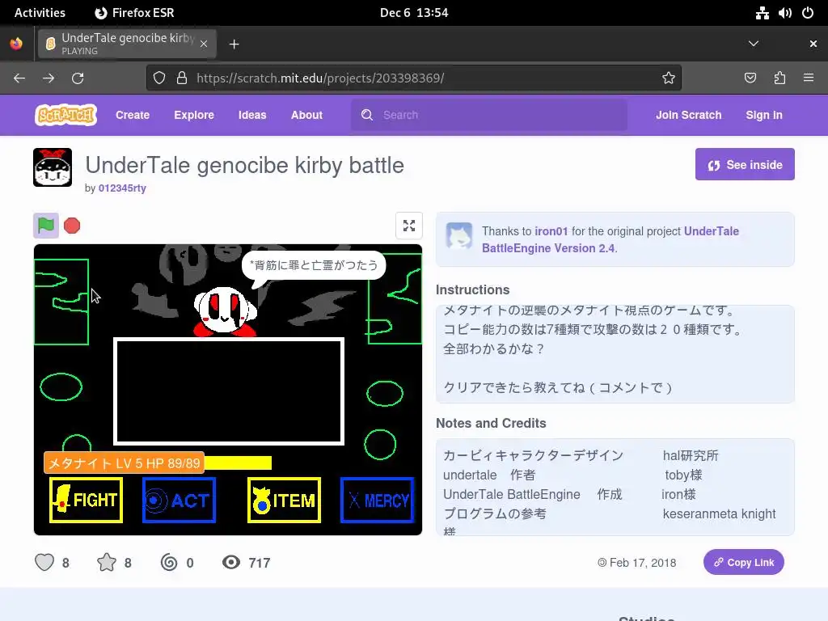Image resolution: width=828 pixels, height=621 pixels.
Task: View remixes via the spiral icon
Action: (x=169, y=563)
